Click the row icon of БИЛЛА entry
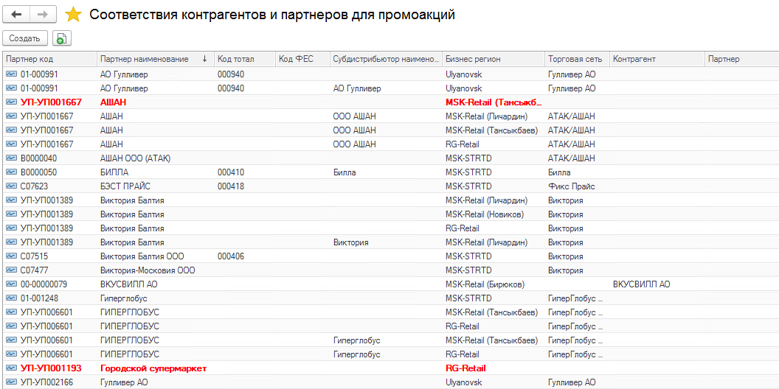 pyautogui.click(x=11, y=172)
